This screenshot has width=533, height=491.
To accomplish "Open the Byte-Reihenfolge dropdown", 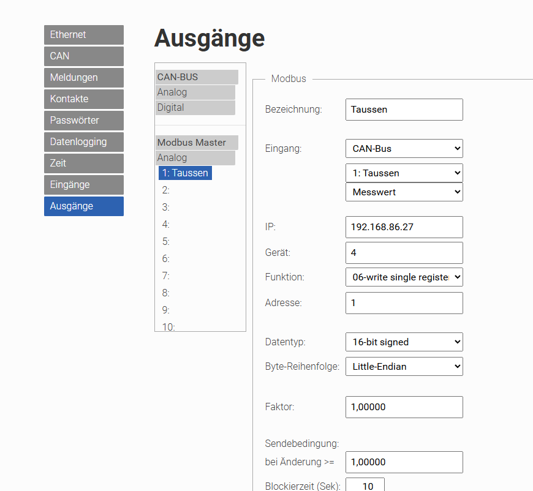I will pyautogui.click(x=404, y=367).
